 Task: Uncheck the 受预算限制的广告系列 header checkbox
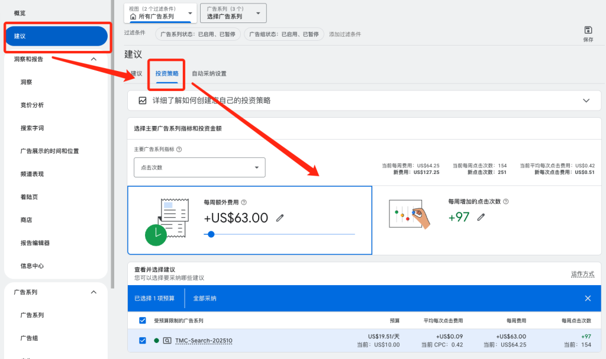(142, 320)
